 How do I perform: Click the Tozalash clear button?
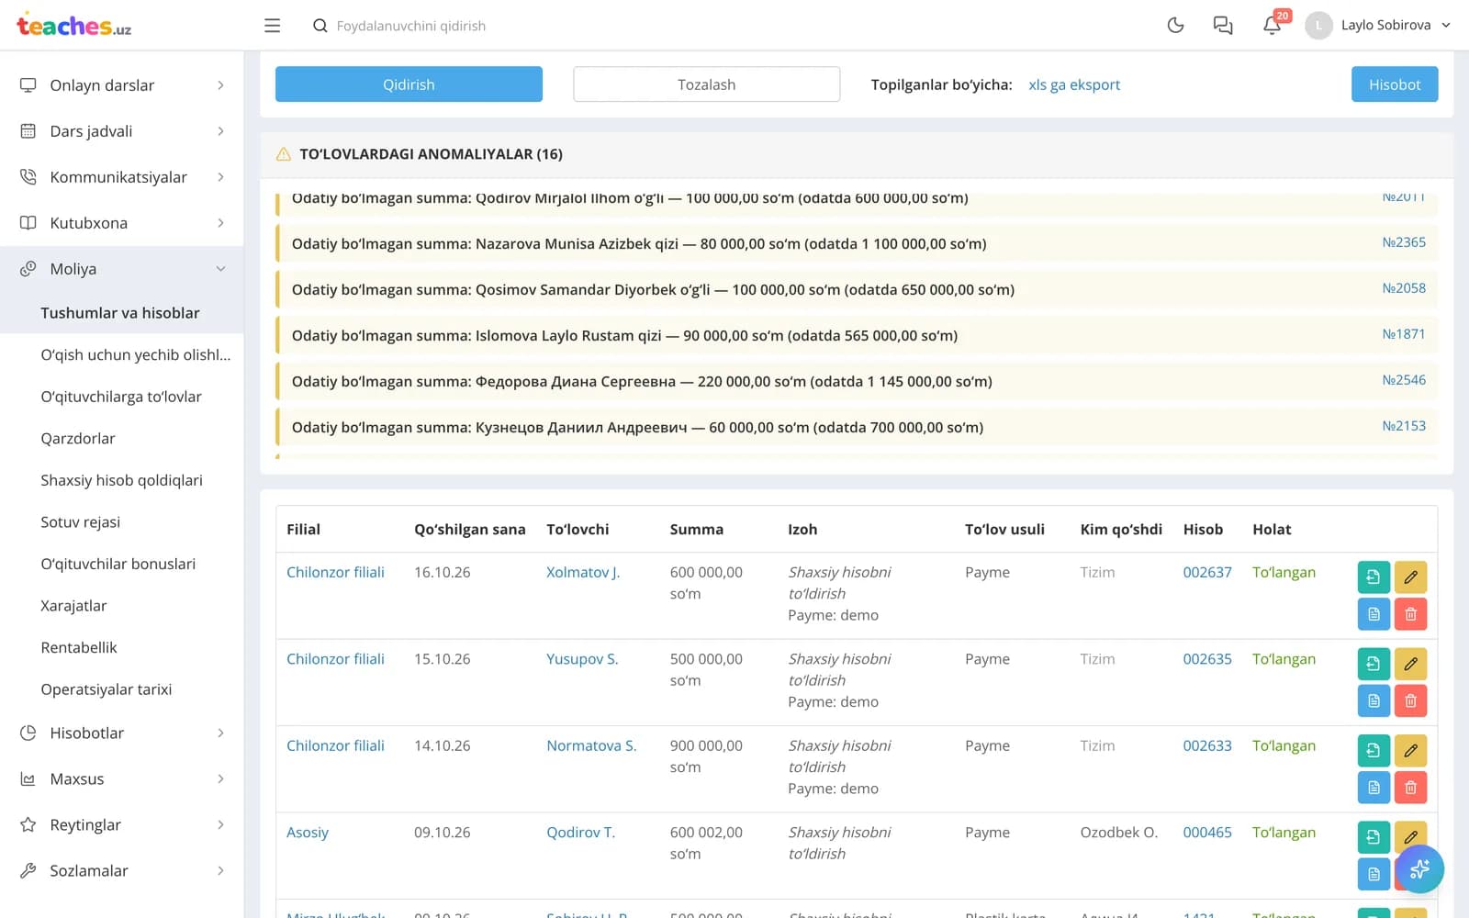pyautogui.click(x=706, y=84)
